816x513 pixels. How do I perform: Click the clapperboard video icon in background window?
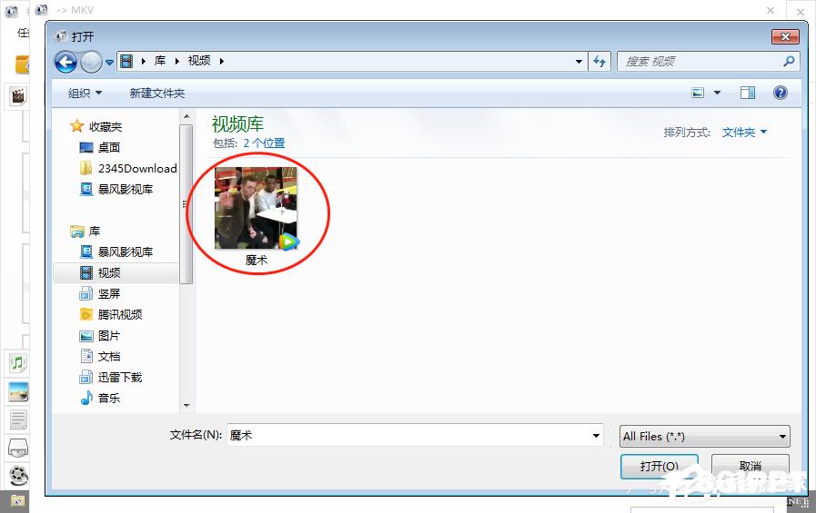[x=17, y=95]
